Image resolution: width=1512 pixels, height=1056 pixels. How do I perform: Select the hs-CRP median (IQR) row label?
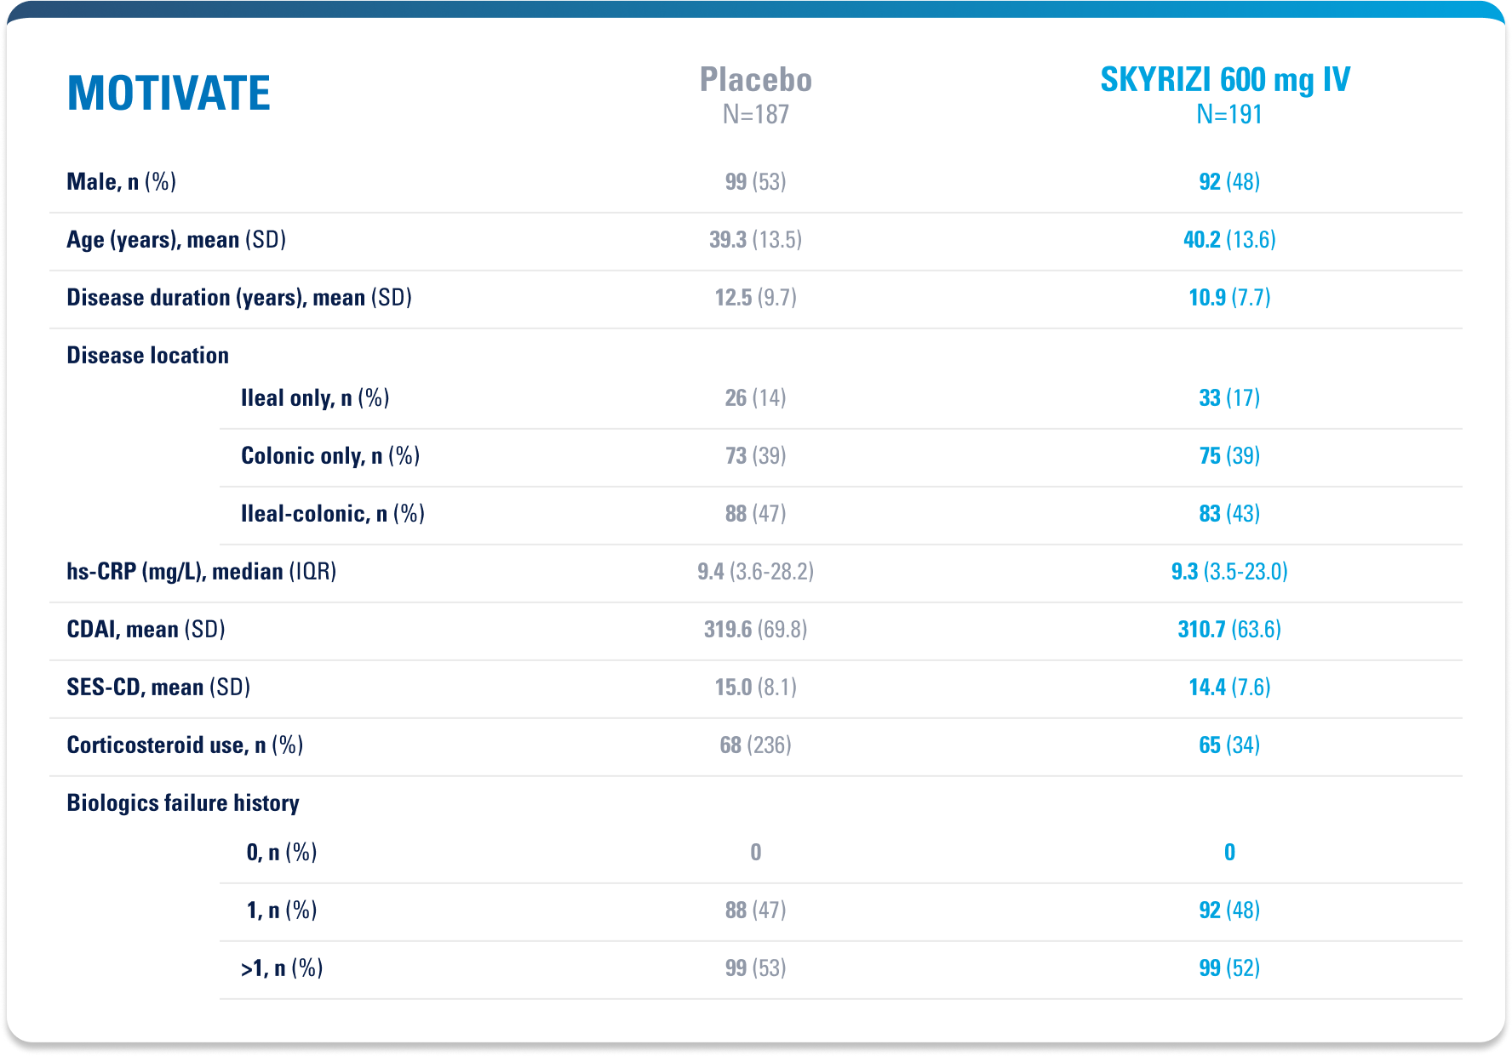pyautogui.click(x=201, y=572)
